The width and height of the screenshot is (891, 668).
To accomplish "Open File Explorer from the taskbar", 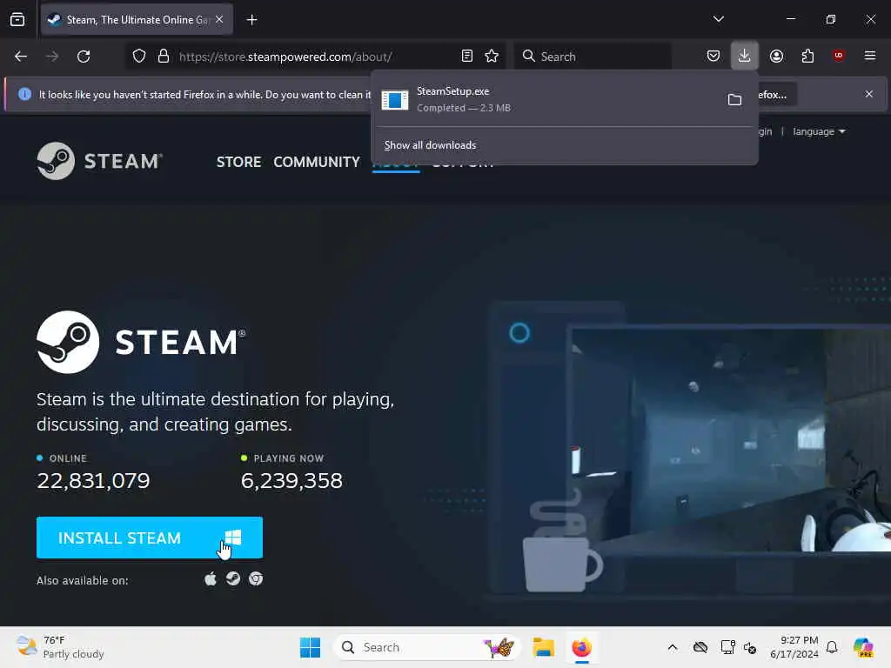I will click(x=543, y=647).
